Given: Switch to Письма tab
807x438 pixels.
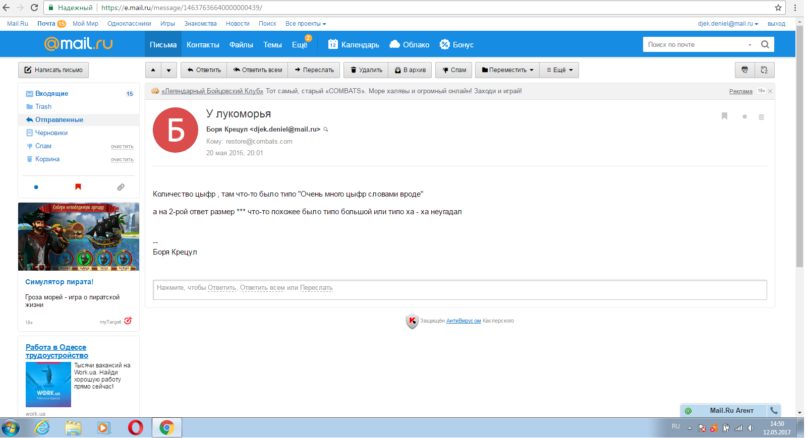Looking at the screenshot, I should pyautogui.click(x=163, y=44).
